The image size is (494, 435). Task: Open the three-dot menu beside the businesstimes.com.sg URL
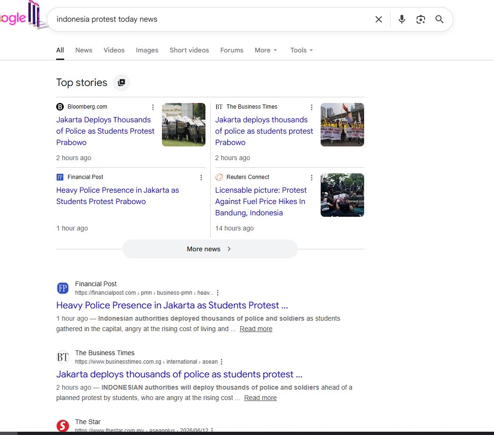(221, 362)
